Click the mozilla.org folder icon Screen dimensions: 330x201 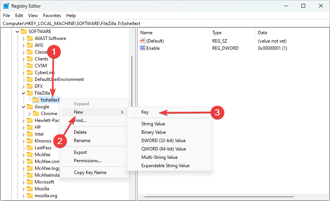30,196
